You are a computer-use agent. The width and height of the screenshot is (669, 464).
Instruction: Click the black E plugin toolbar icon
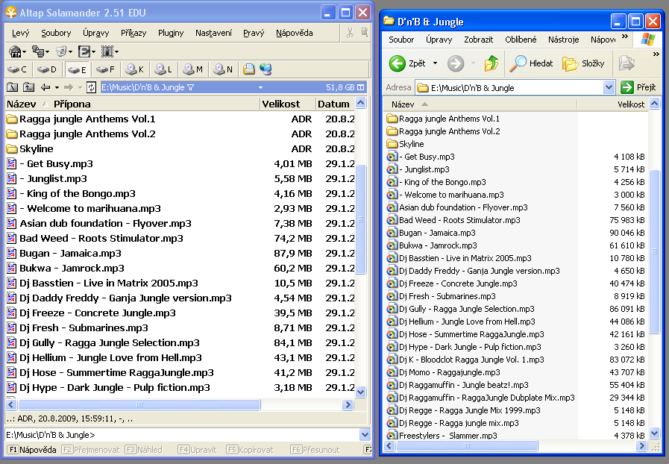(84, 51)
